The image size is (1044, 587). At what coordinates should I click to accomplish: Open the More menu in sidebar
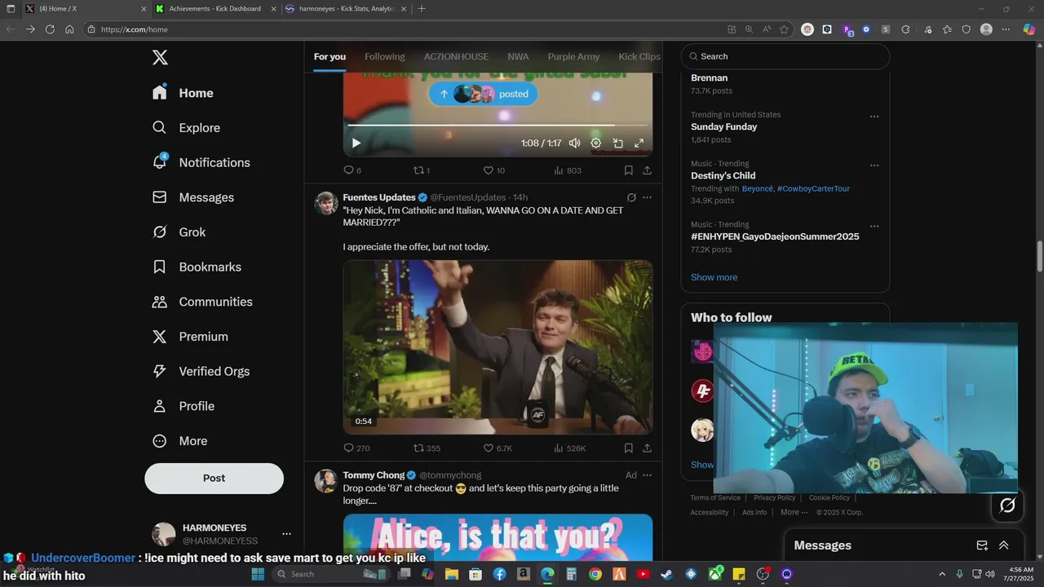pos(180,441)
